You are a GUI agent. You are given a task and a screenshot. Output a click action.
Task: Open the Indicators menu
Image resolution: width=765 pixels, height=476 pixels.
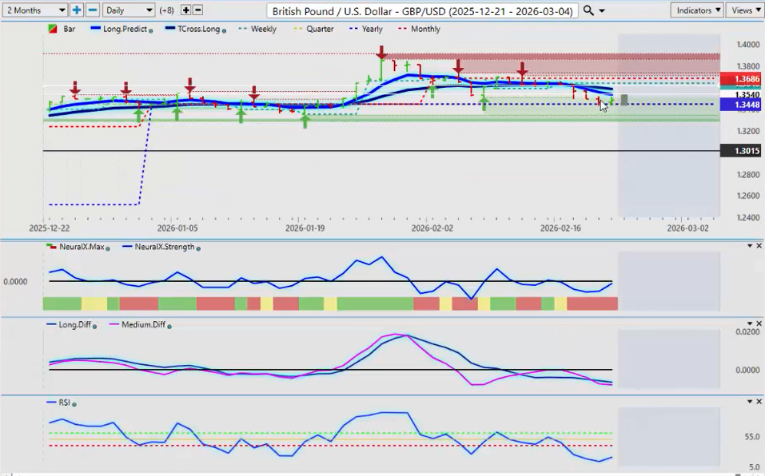[x=696, y=10]
